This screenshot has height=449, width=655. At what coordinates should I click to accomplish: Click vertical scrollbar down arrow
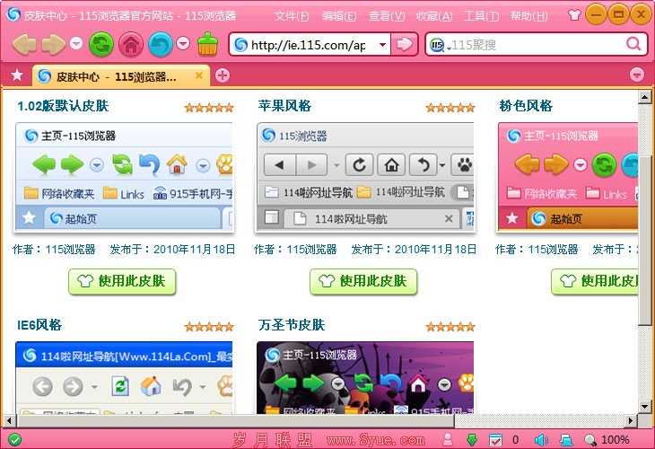(644, 406)
